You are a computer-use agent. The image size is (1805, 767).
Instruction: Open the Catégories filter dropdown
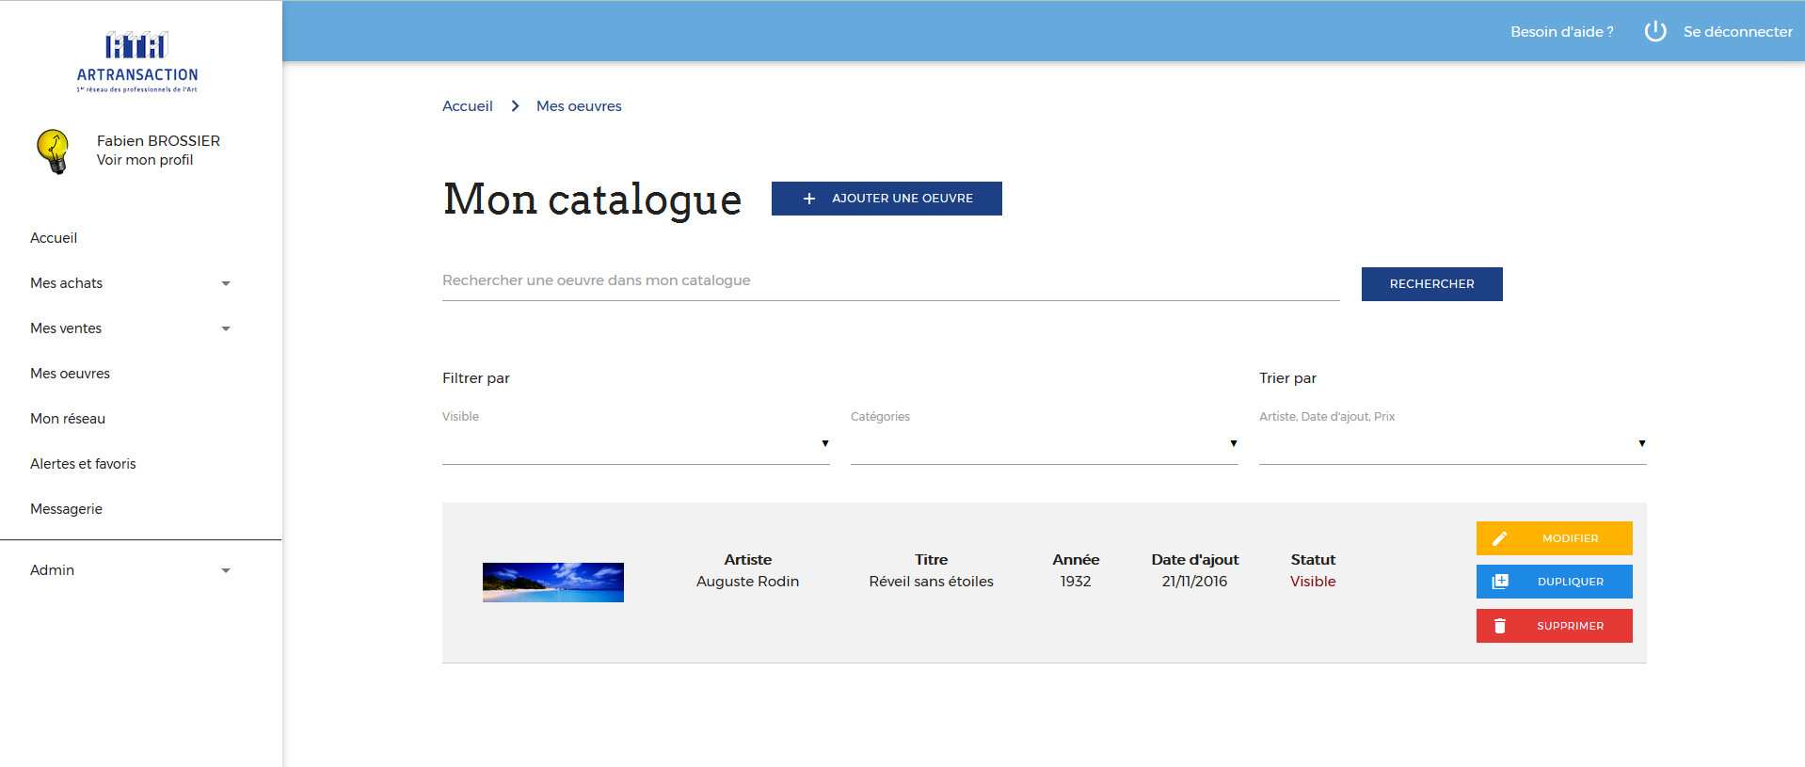tap(1044, 443)
